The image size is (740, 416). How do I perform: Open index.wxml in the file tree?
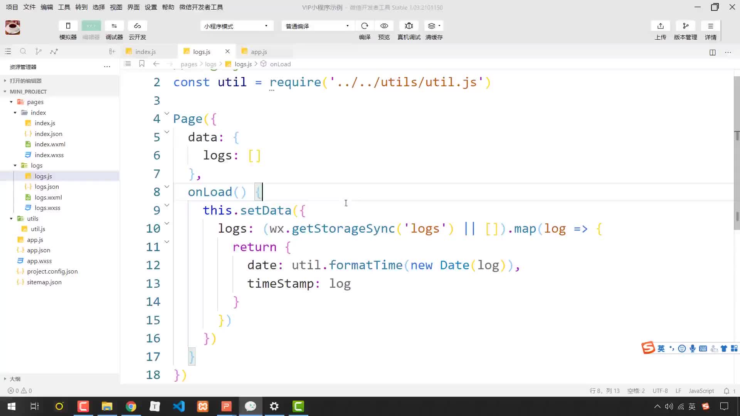50,144
